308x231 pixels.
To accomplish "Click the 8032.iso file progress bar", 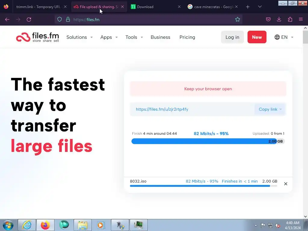I will point(204,186).
